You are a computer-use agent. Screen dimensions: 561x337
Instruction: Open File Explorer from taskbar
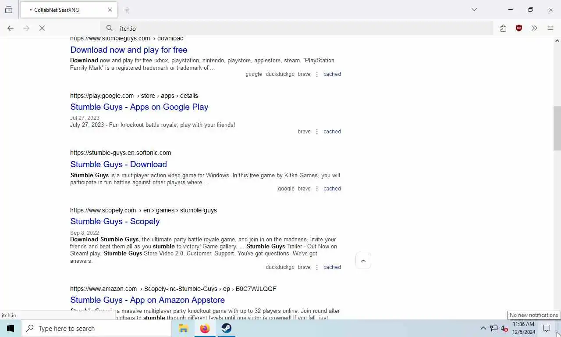tap(183, 328)
